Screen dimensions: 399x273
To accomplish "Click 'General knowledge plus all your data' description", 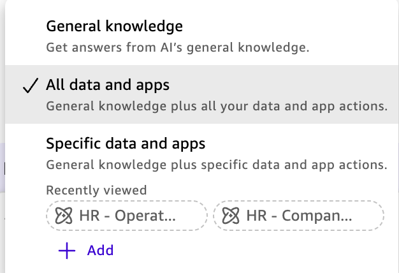I will 217,106.
